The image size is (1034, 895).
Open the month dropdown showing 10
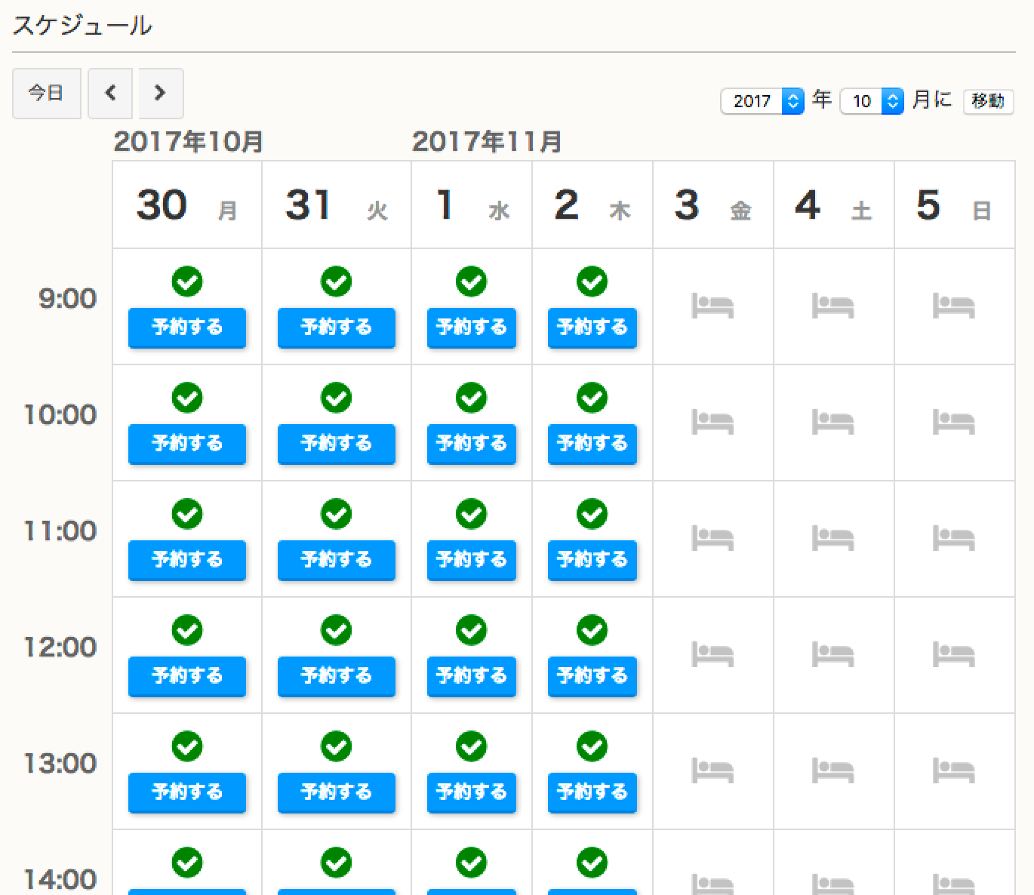[872, 100]
